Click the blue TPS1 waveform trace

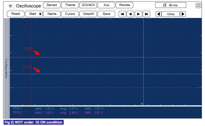pyautogui.click(x=106, y=74)
